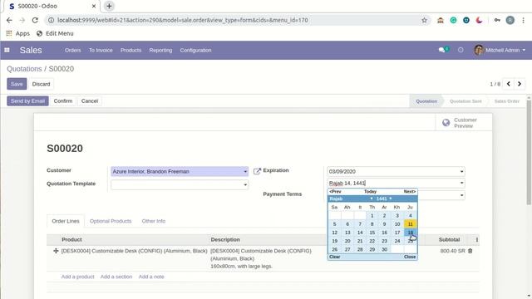
Task: Go to previous month in calendar
Action: pyautogui.click(x=335, y=192)
